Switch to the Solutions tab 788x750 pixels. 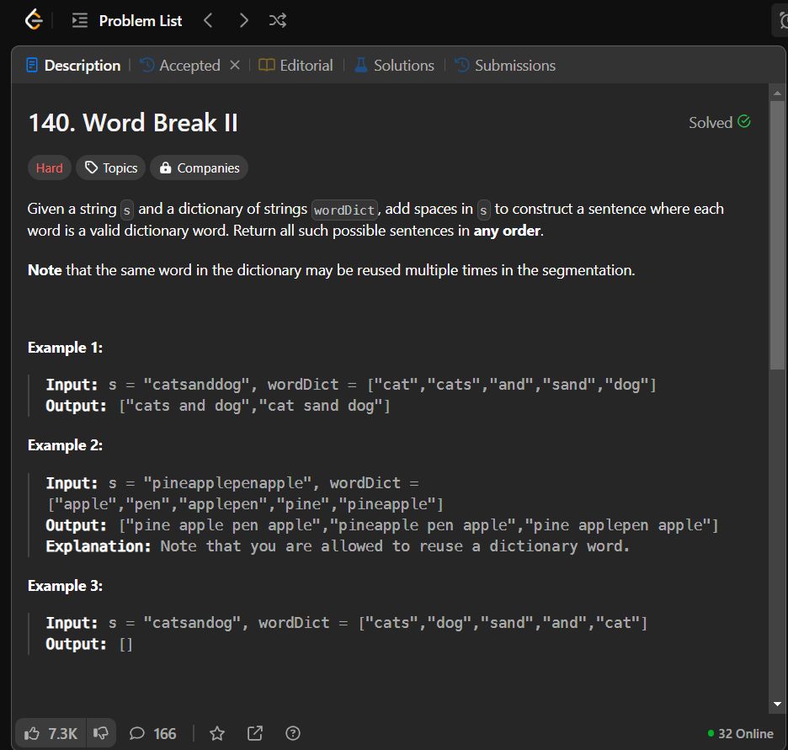(394, 66)
